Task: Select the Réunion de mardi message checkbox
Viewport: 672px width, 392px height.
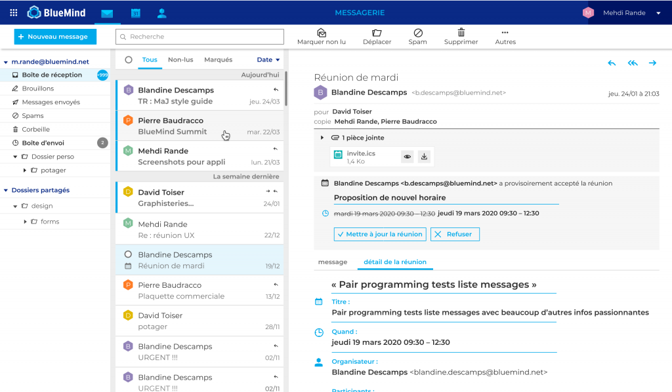Action: point(128,254)
